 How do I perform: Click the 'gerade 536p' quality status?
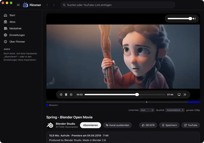tap(193, 110)
